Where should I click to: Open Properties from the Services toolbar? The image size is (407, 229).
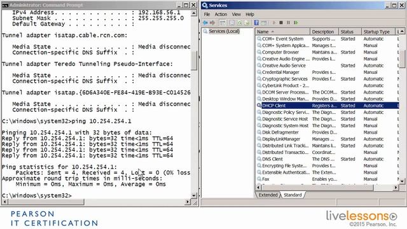(232, 23)
